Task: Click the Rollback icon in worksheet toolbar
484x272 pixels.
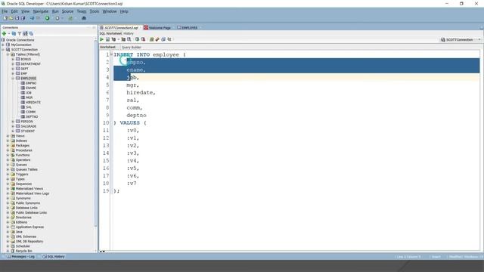Action: tap(143, 39)
